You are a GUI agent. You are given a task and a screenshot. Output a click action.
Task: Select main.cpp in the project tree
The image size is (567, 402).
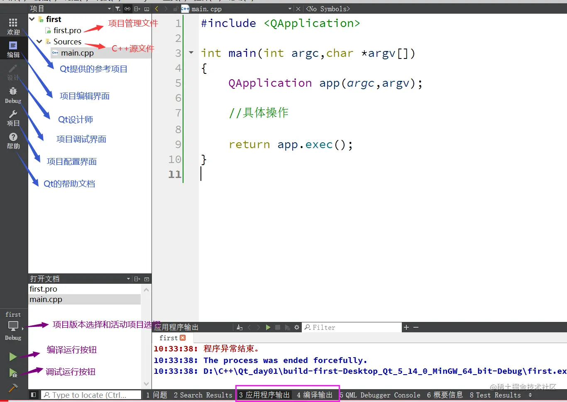(x=77, y=53)
